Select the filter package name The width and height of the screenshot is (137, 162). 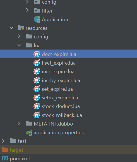47,11
